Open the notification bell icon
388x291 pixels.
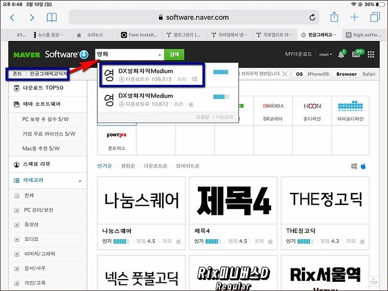342,54
